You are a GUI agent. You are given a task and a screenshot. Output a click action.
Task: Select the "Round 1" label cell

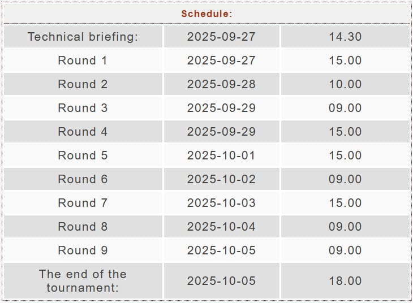(83, 60)
